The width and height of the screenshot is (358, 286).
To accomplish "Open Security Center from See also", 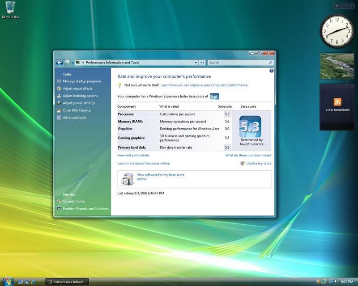I will (74, 202).
